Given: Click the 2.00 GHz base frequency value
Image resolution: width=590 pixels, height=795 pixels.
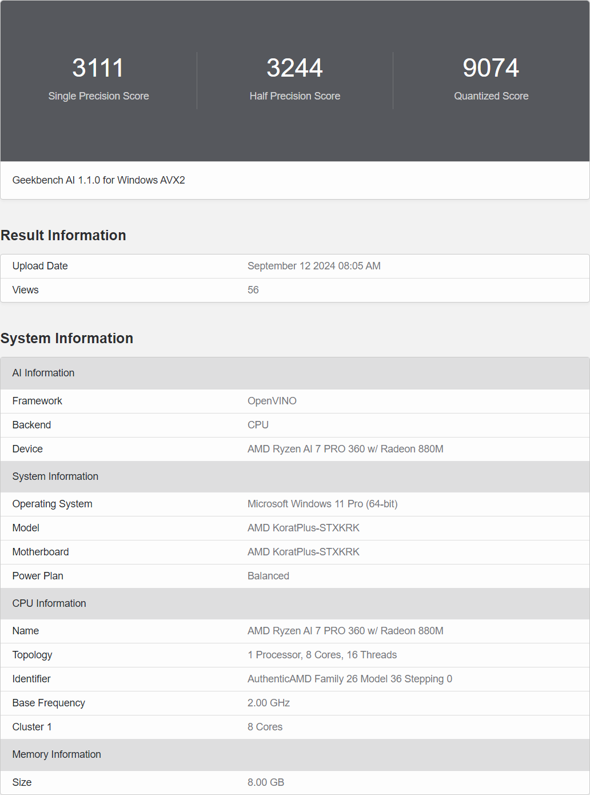Looking at the screenshot, I should pyautogui.click(x=269, y=703).
